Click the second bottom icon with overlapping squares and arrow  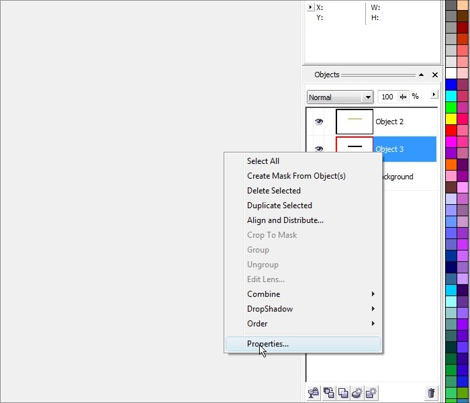click(x=329, y=393)
